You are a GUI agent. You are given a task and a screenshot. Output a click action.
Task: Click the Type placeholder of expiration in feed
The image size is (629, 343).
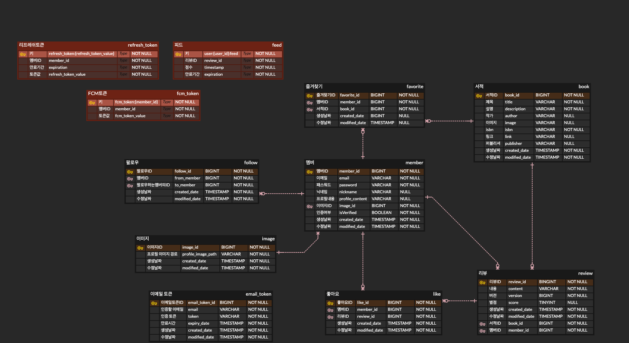click(x=247, y=74)
